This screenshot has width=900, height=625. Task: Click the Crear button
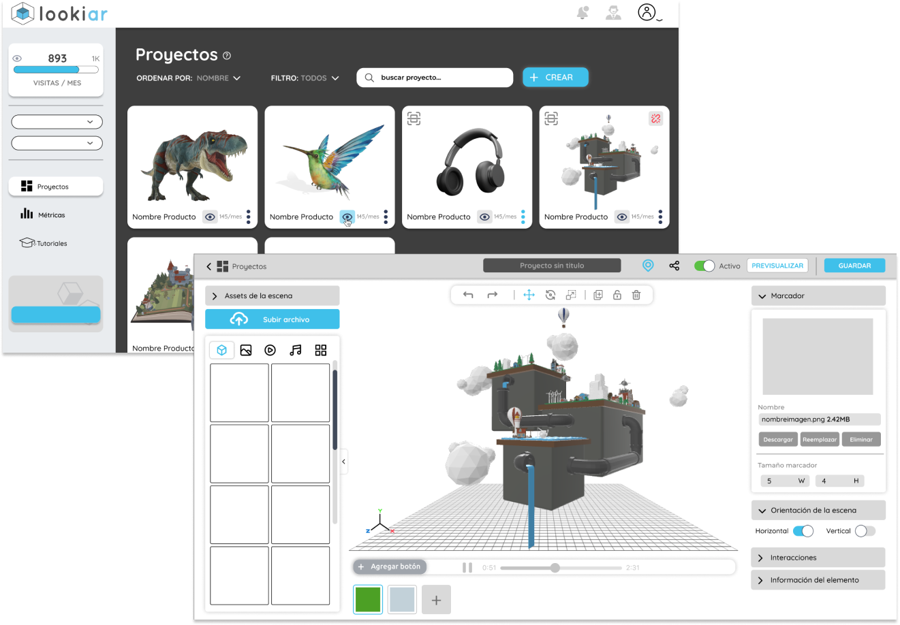click(555, 78)
